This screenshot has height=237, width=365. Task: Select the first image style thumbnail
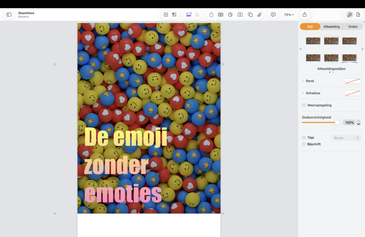[313, 41]
